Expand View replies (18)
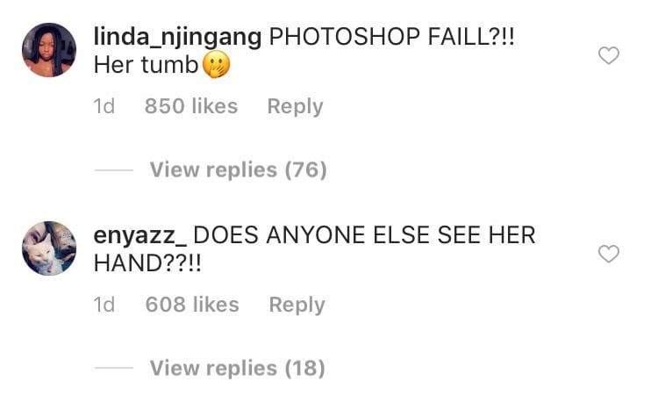This screenshot has height=410, width=658. tap(238, 369)
